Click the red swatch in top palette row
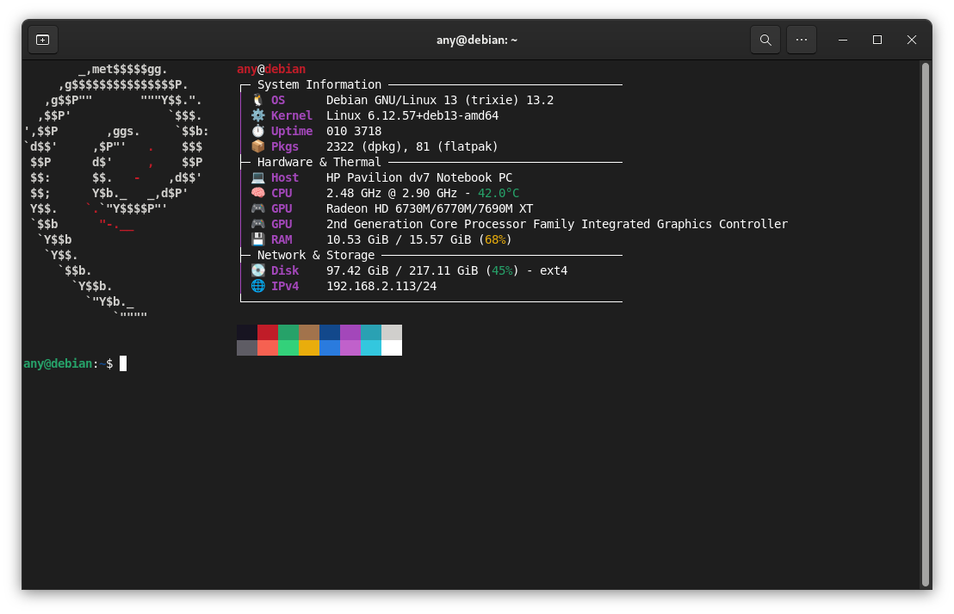This screenshot has height=614, width=954. pos(268,332)
